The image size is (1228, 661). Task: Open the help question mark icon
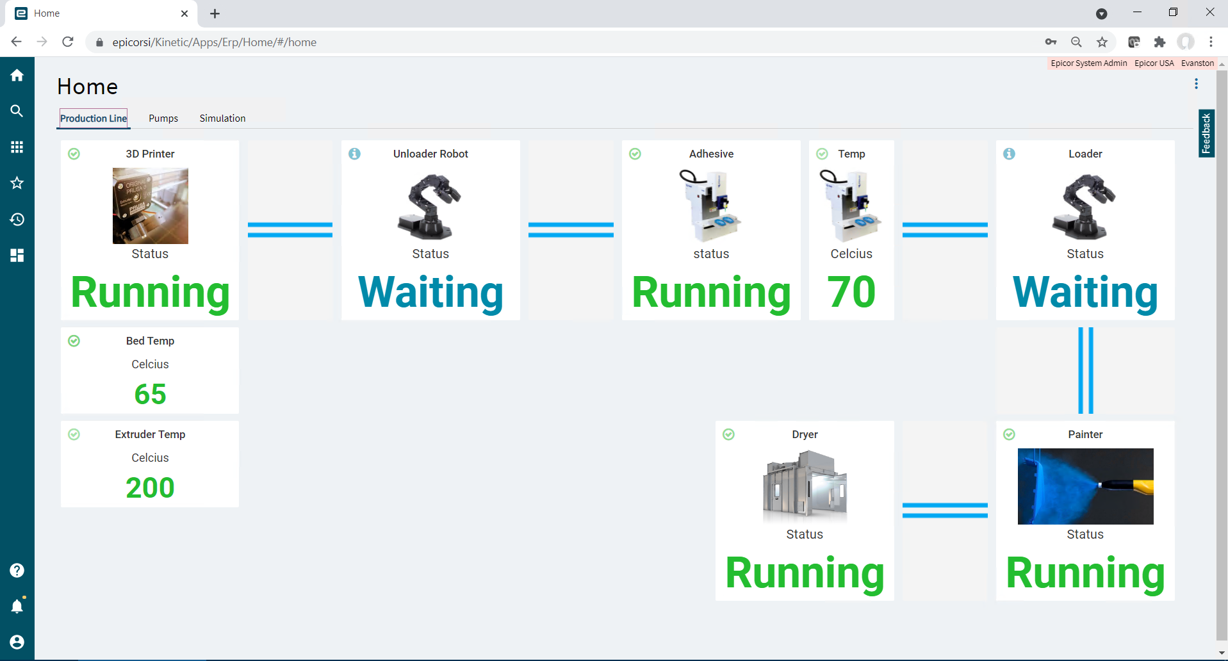[x=17, y=571]
